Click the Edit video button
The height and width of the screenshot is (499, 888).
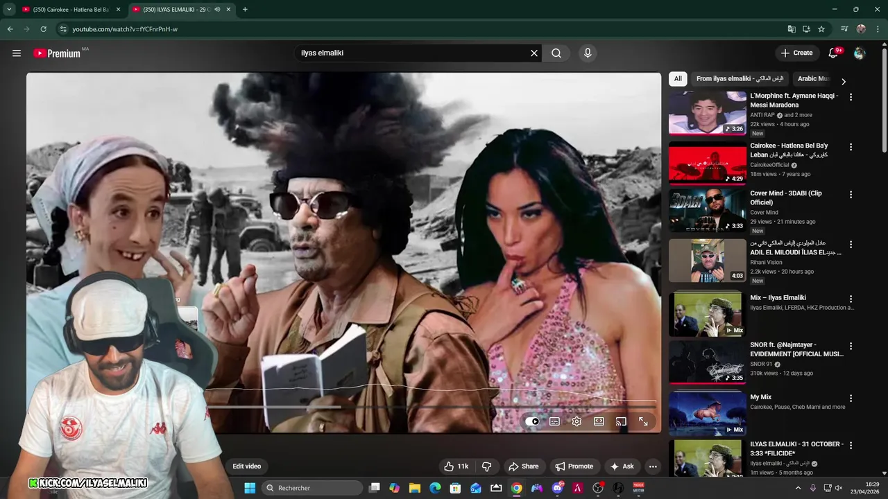coord(246,466)
